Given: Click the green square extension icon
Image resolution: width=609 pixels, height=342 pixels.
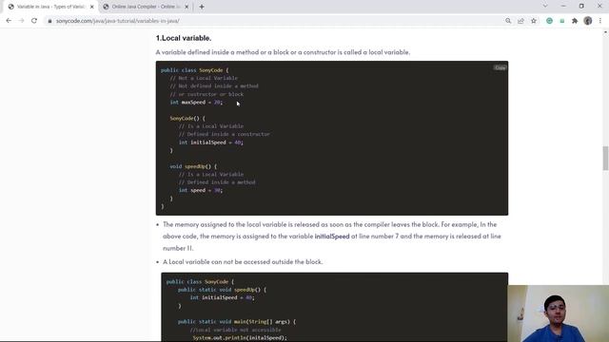Looking at the screenshot, I should (562, 21).
